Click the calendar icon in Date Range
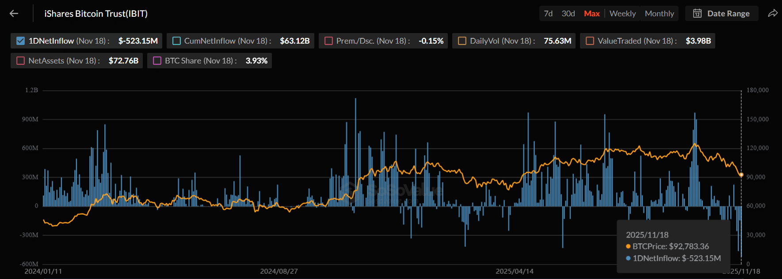This screenshot has height=279, width=782. (x=697, y=14)
